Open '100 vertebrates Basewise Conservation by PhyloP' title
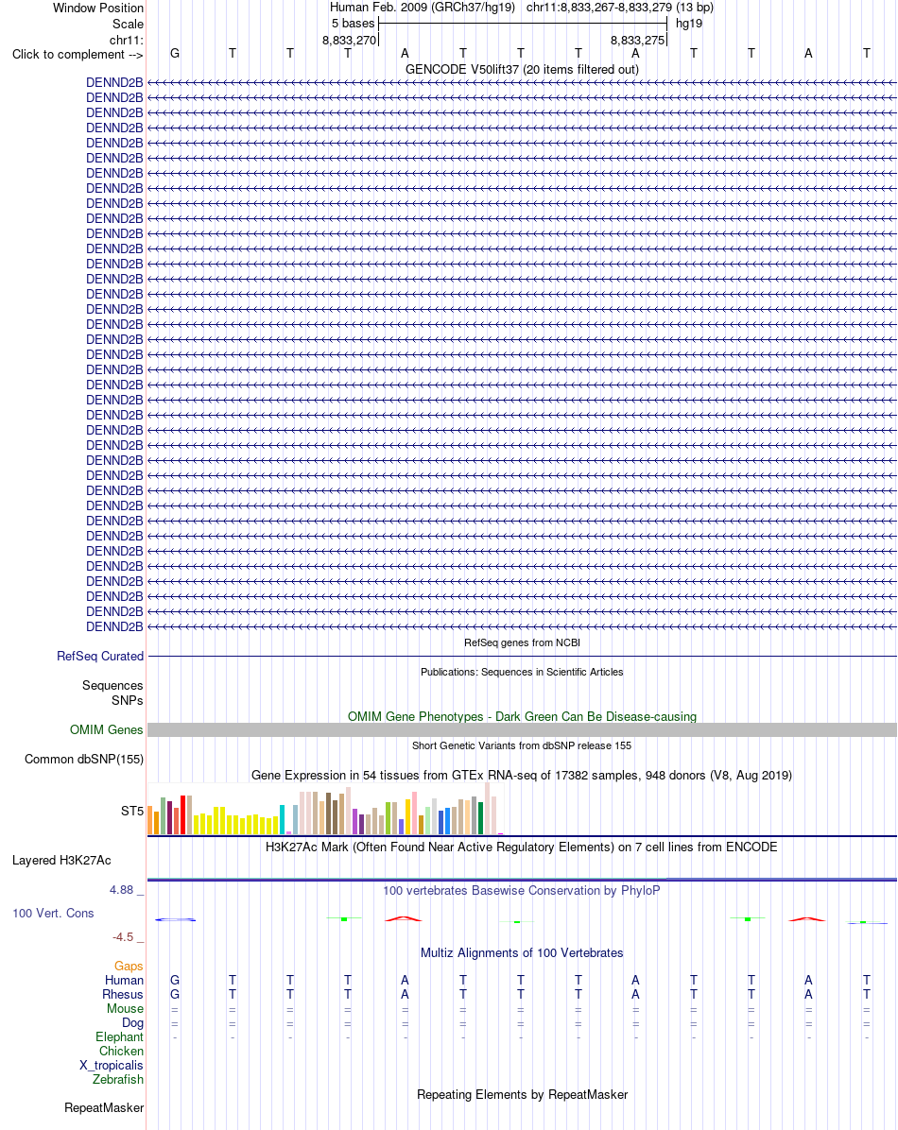 (x=522, y=891)
